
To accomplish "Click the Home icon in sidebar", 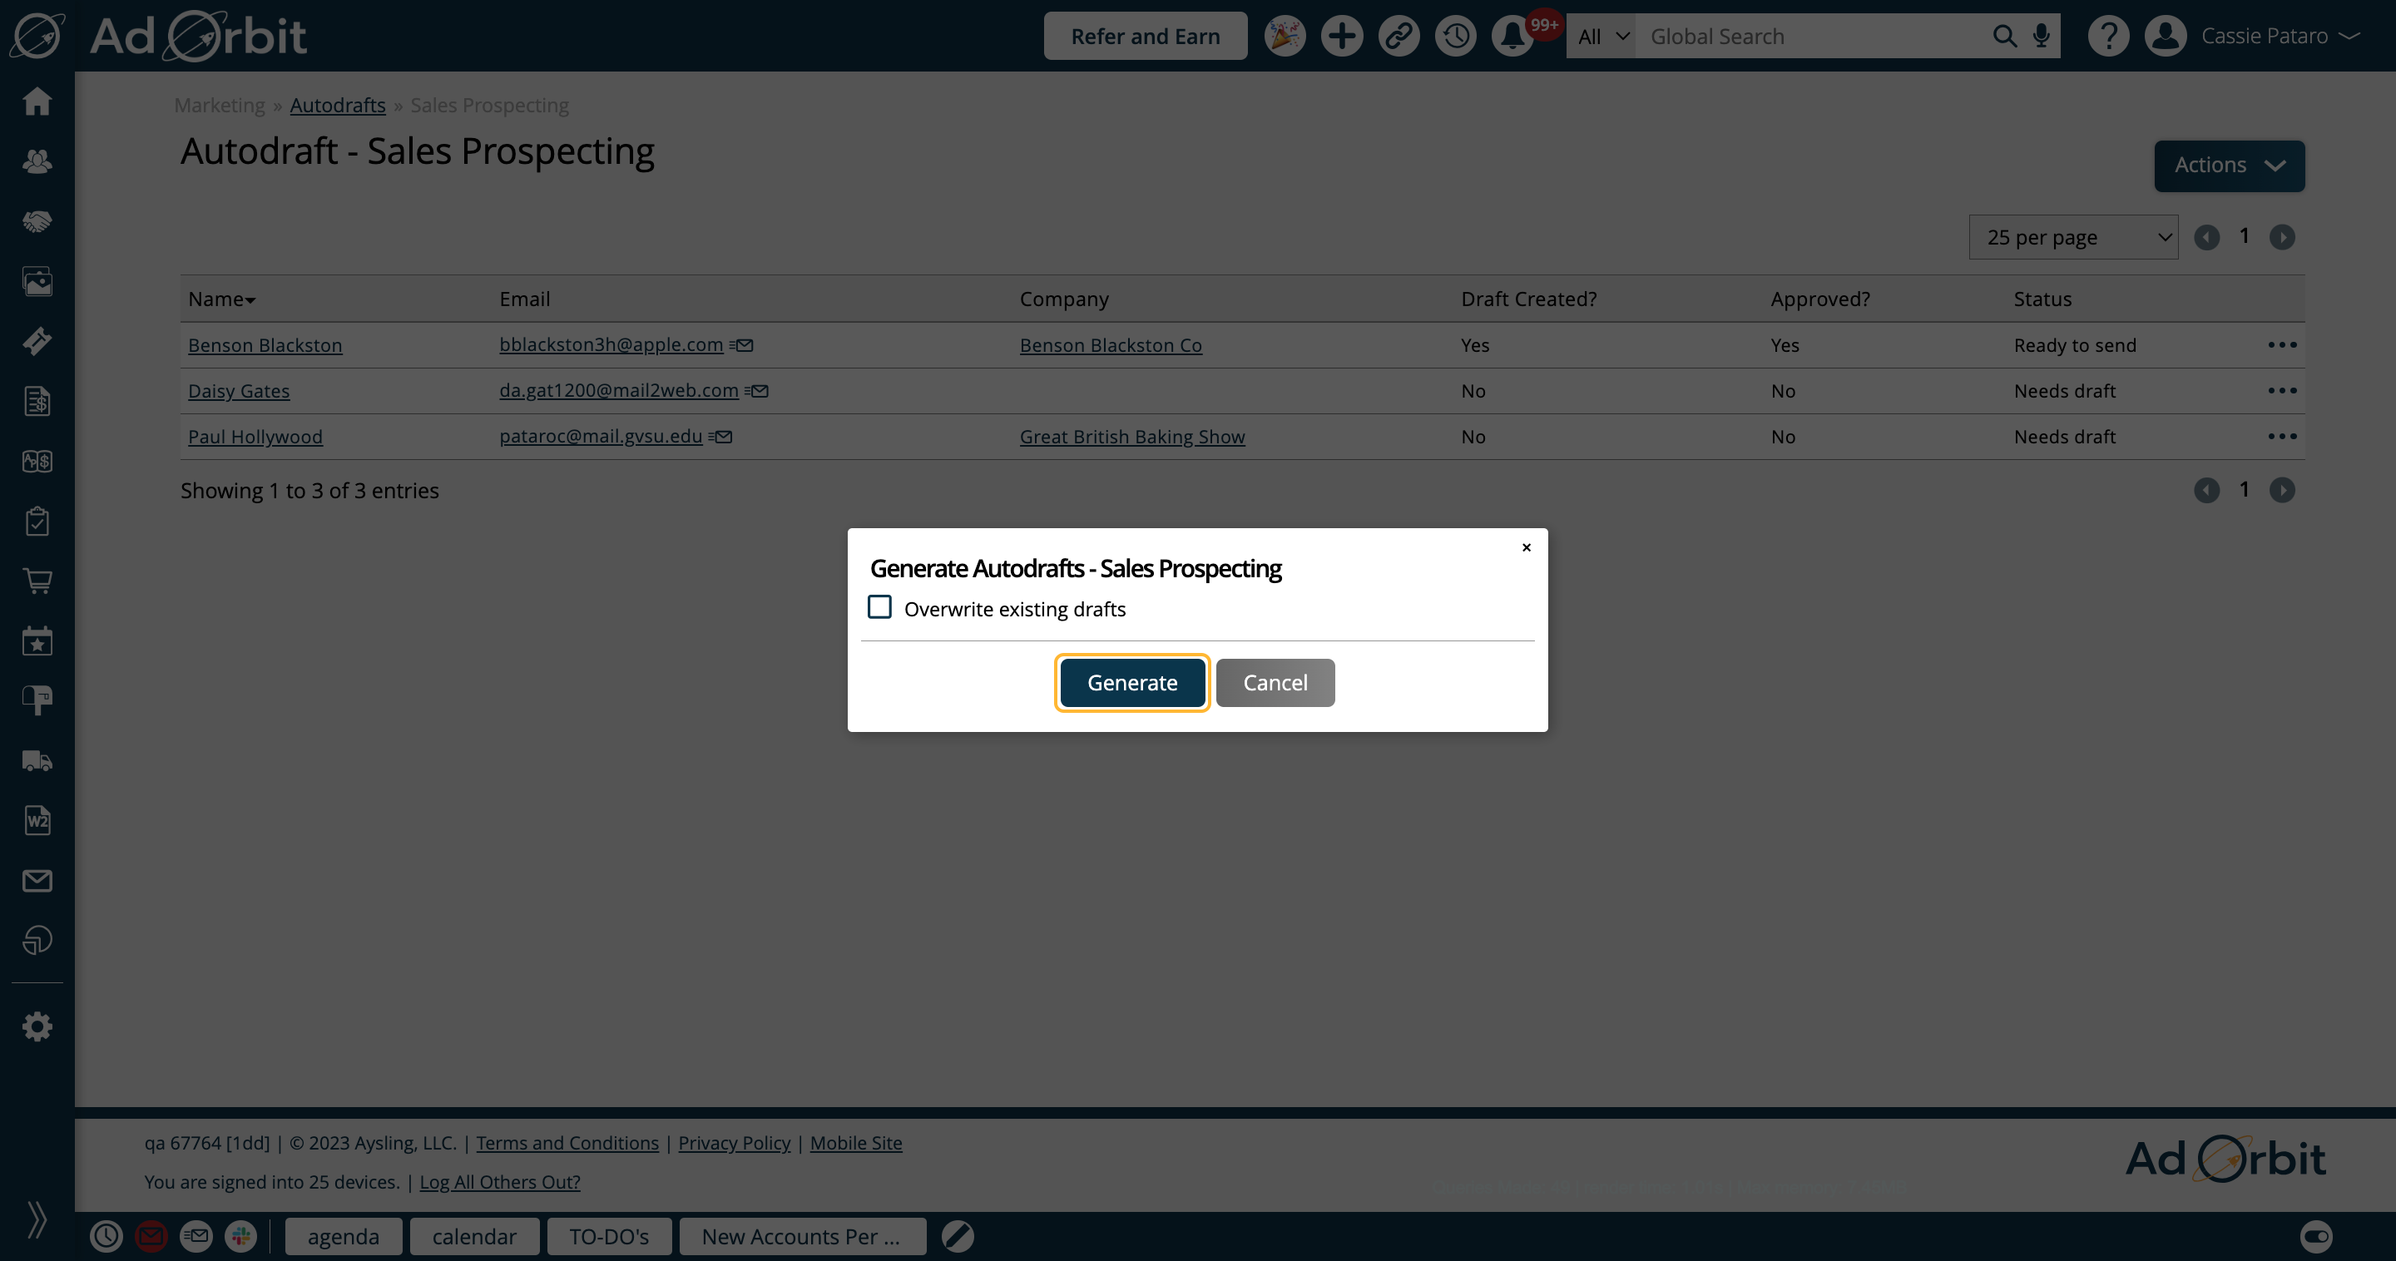I will click(37, 101).
